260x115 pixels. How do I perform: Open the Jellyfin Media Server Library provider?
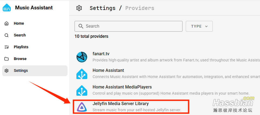121,104
